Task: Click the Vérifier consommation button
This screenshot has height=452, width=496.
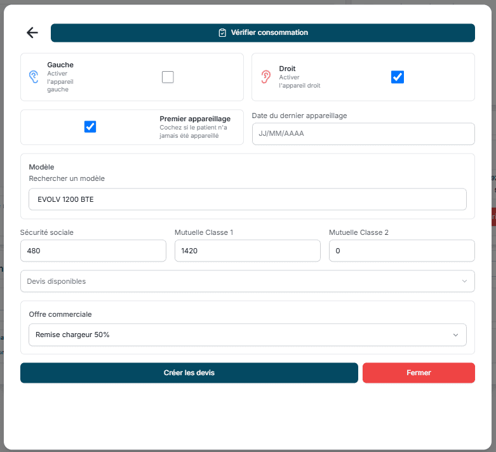Action: (262, 32)
